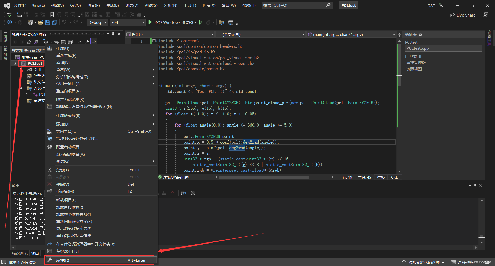Toggle Sync with Active Document

coord(56,42)
